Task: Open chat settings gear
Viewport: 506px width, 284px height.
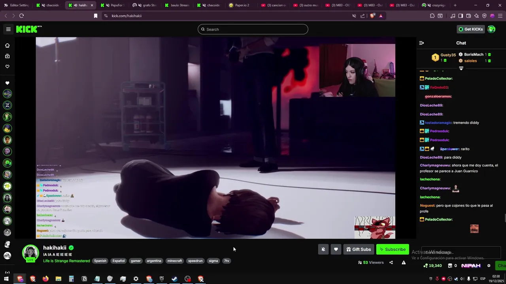Action: tap(489, 266)
